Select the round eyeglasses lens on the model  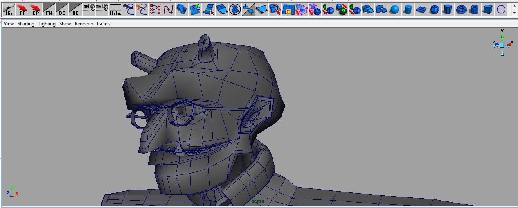(181, 113)
